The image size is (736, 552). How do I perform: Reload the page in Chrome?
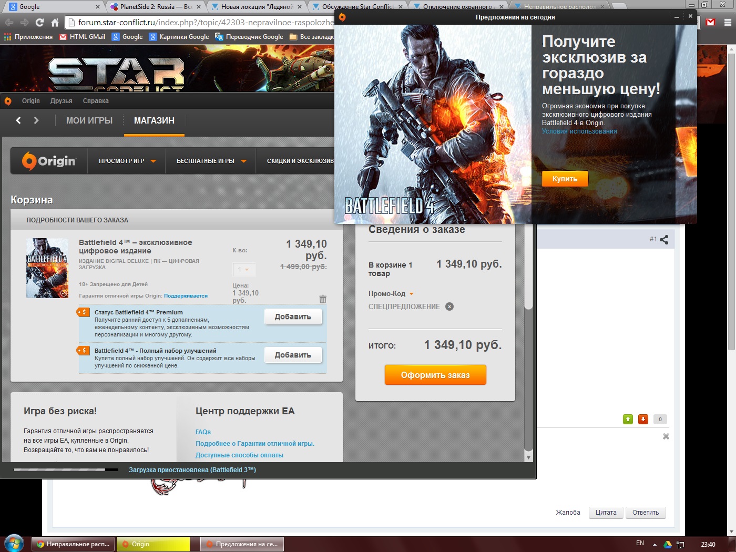(x=39, y=23)
